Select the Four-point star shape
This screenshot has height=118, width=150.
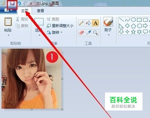[x=127, y=32]
